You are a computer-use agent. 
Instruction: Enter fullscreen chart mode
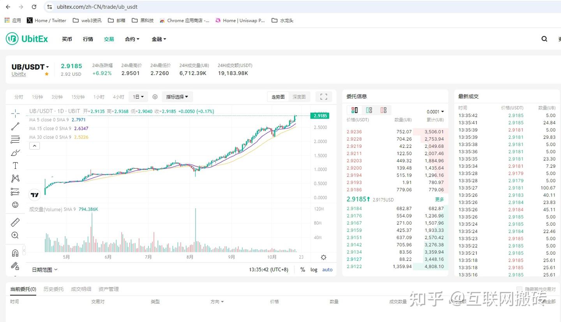pyautogui.click(x=323, y=97)
